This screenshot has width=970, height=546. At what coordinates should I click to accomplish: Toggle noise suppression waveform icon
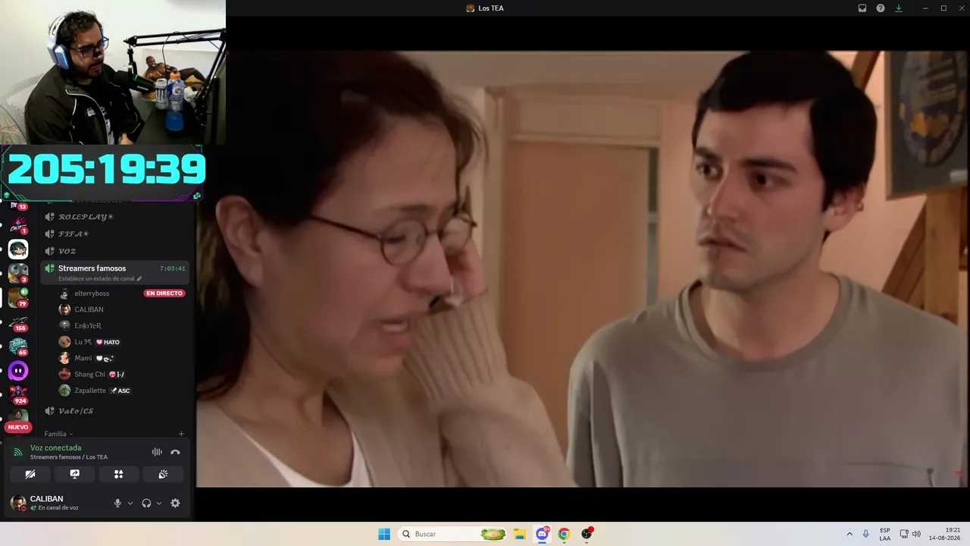coord(157,452)
